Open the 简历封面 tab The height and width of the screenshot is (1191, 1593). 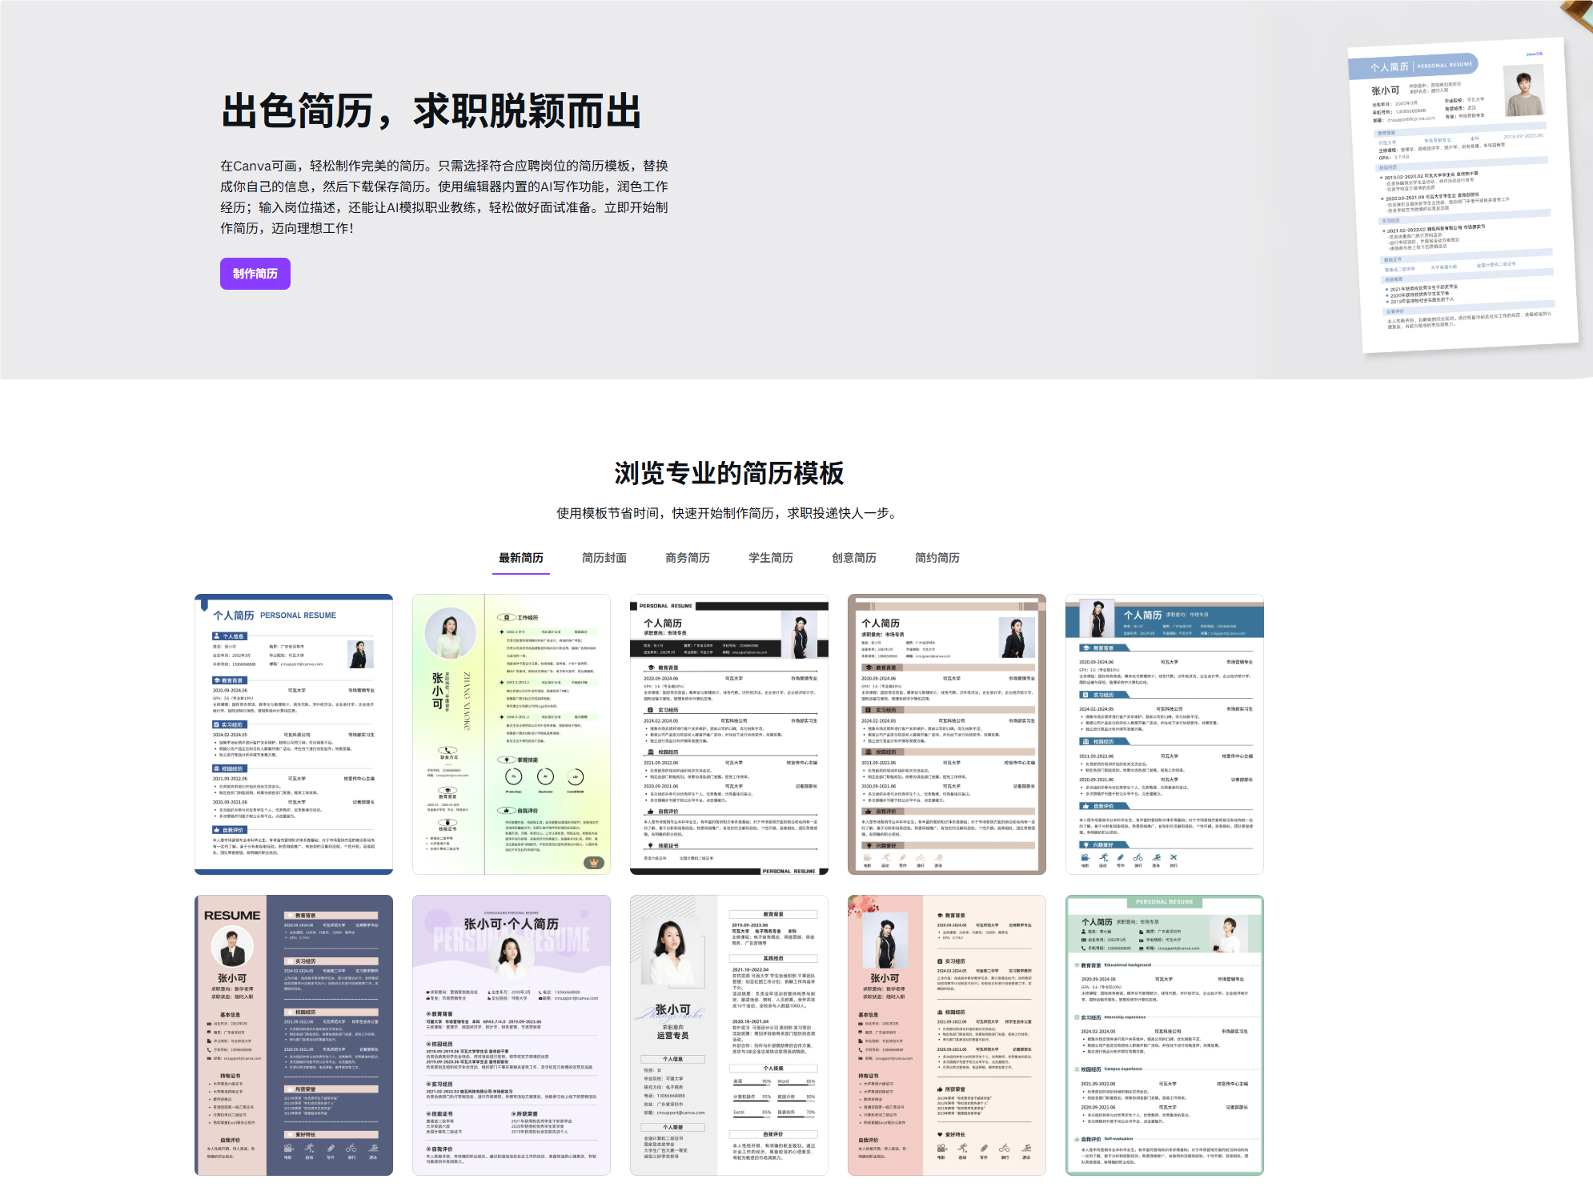604,558
